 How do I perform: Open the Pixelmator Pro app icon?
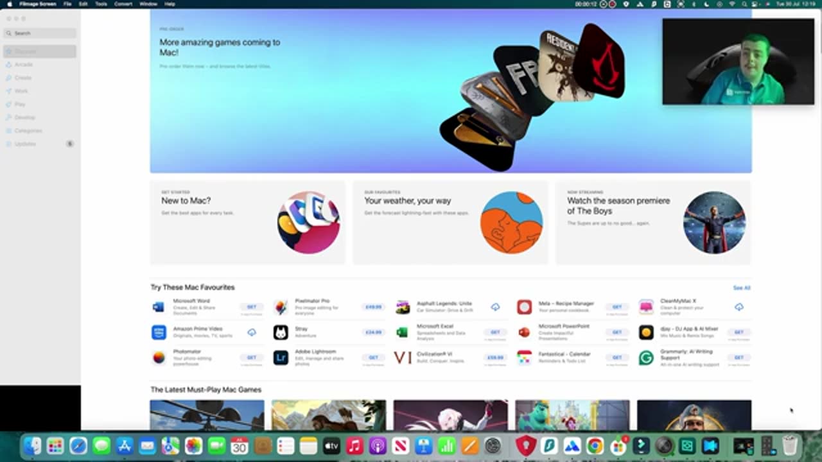(x=281, y=307)
